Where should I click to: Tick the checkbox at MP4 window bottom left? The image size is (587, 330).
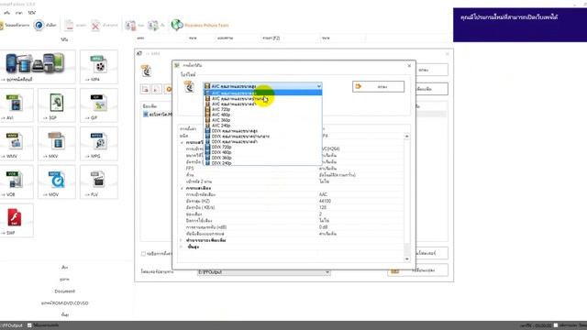pos(143,254)
